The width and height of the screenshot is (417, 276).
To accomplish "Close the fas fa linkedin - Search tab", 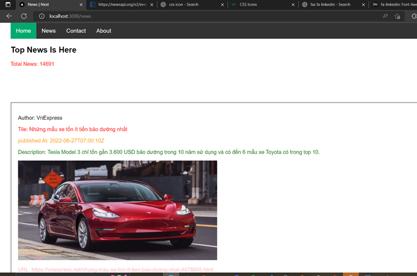I will (363, 4).
